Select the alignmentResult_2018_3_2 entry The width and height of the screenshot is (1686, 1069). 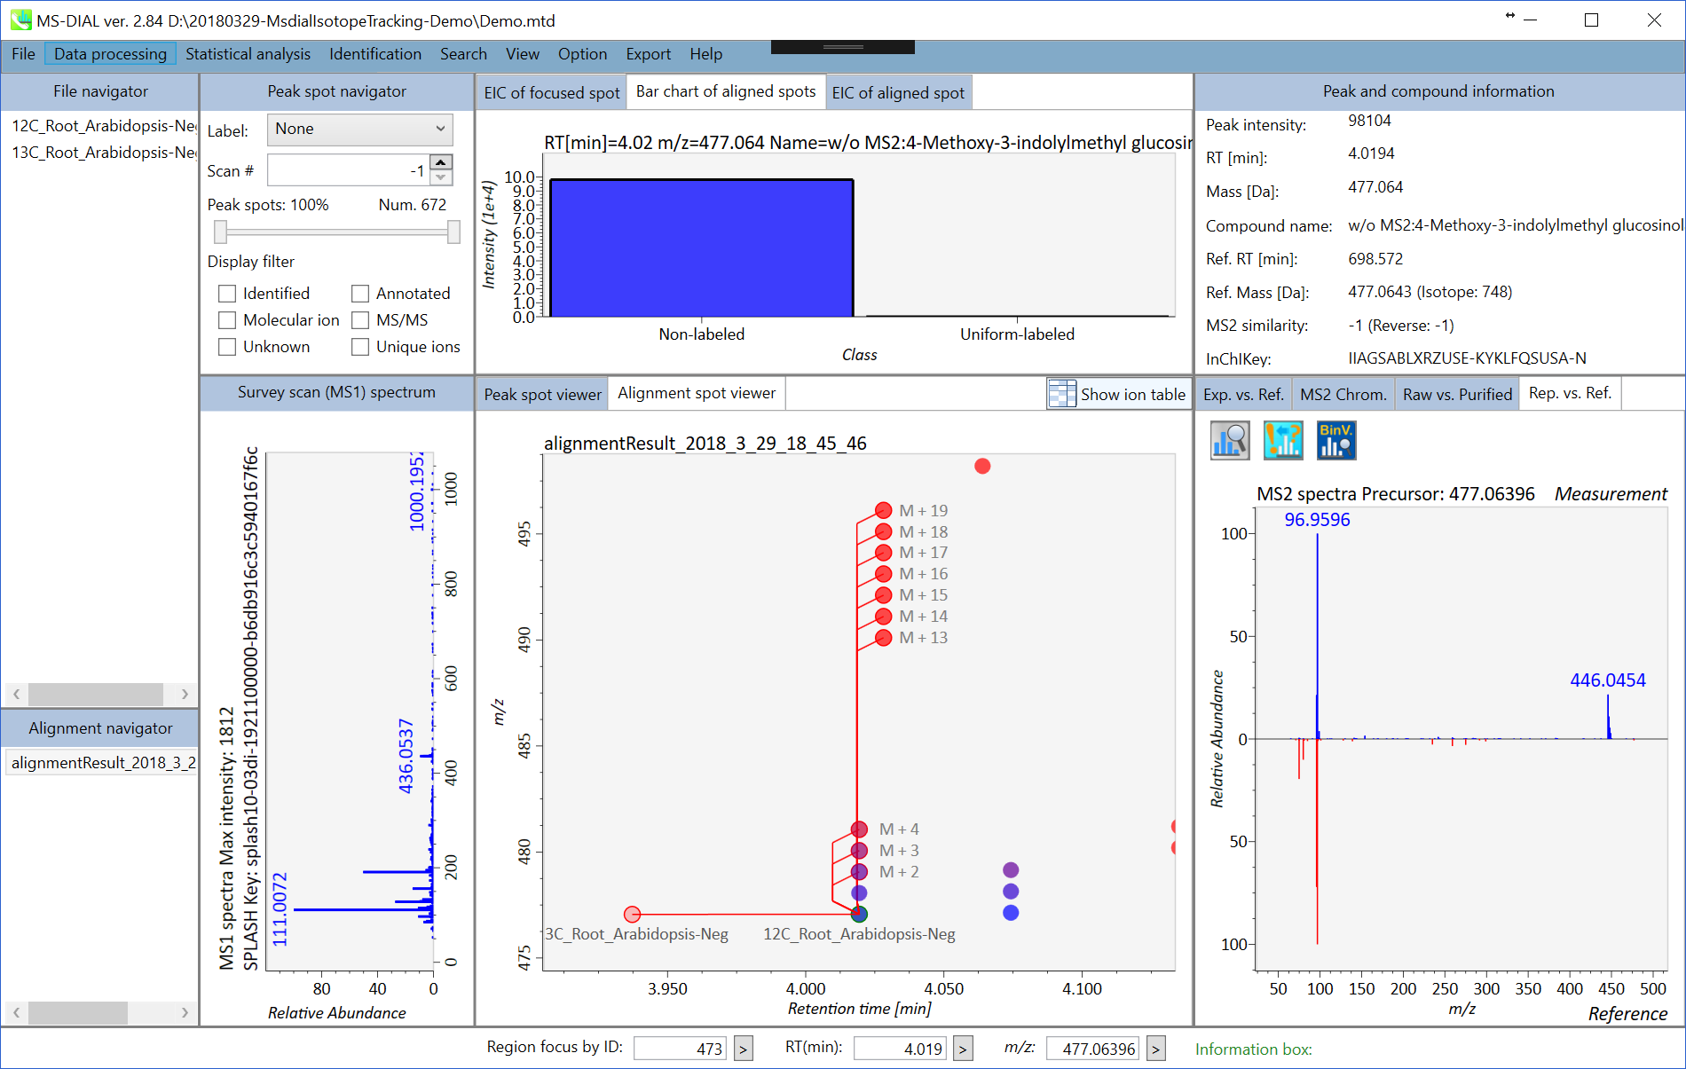pyautogui.click(x=102, y=763)
